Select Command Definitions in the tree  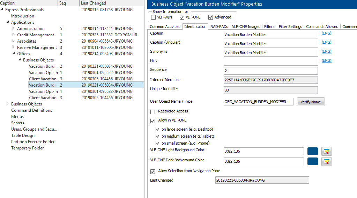pos(31,110)
